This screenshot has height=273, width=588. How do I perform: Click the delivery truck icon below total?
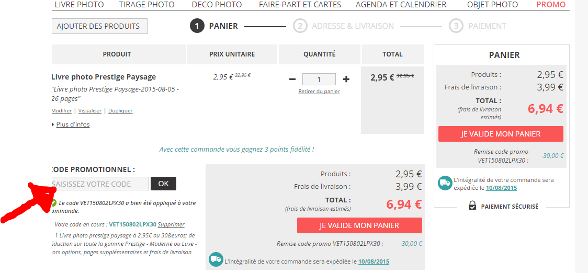216,260
